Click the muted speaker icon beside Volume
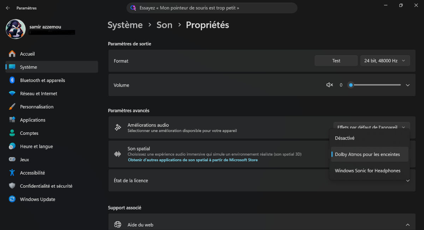424x230 pixels. (330, 85)
